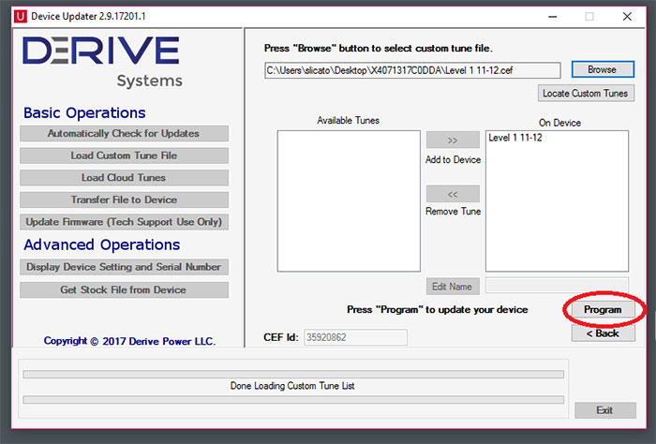Viewport: 656px width, 444px height.
Task: Click the Program button
Action: [x=603, y=310]
